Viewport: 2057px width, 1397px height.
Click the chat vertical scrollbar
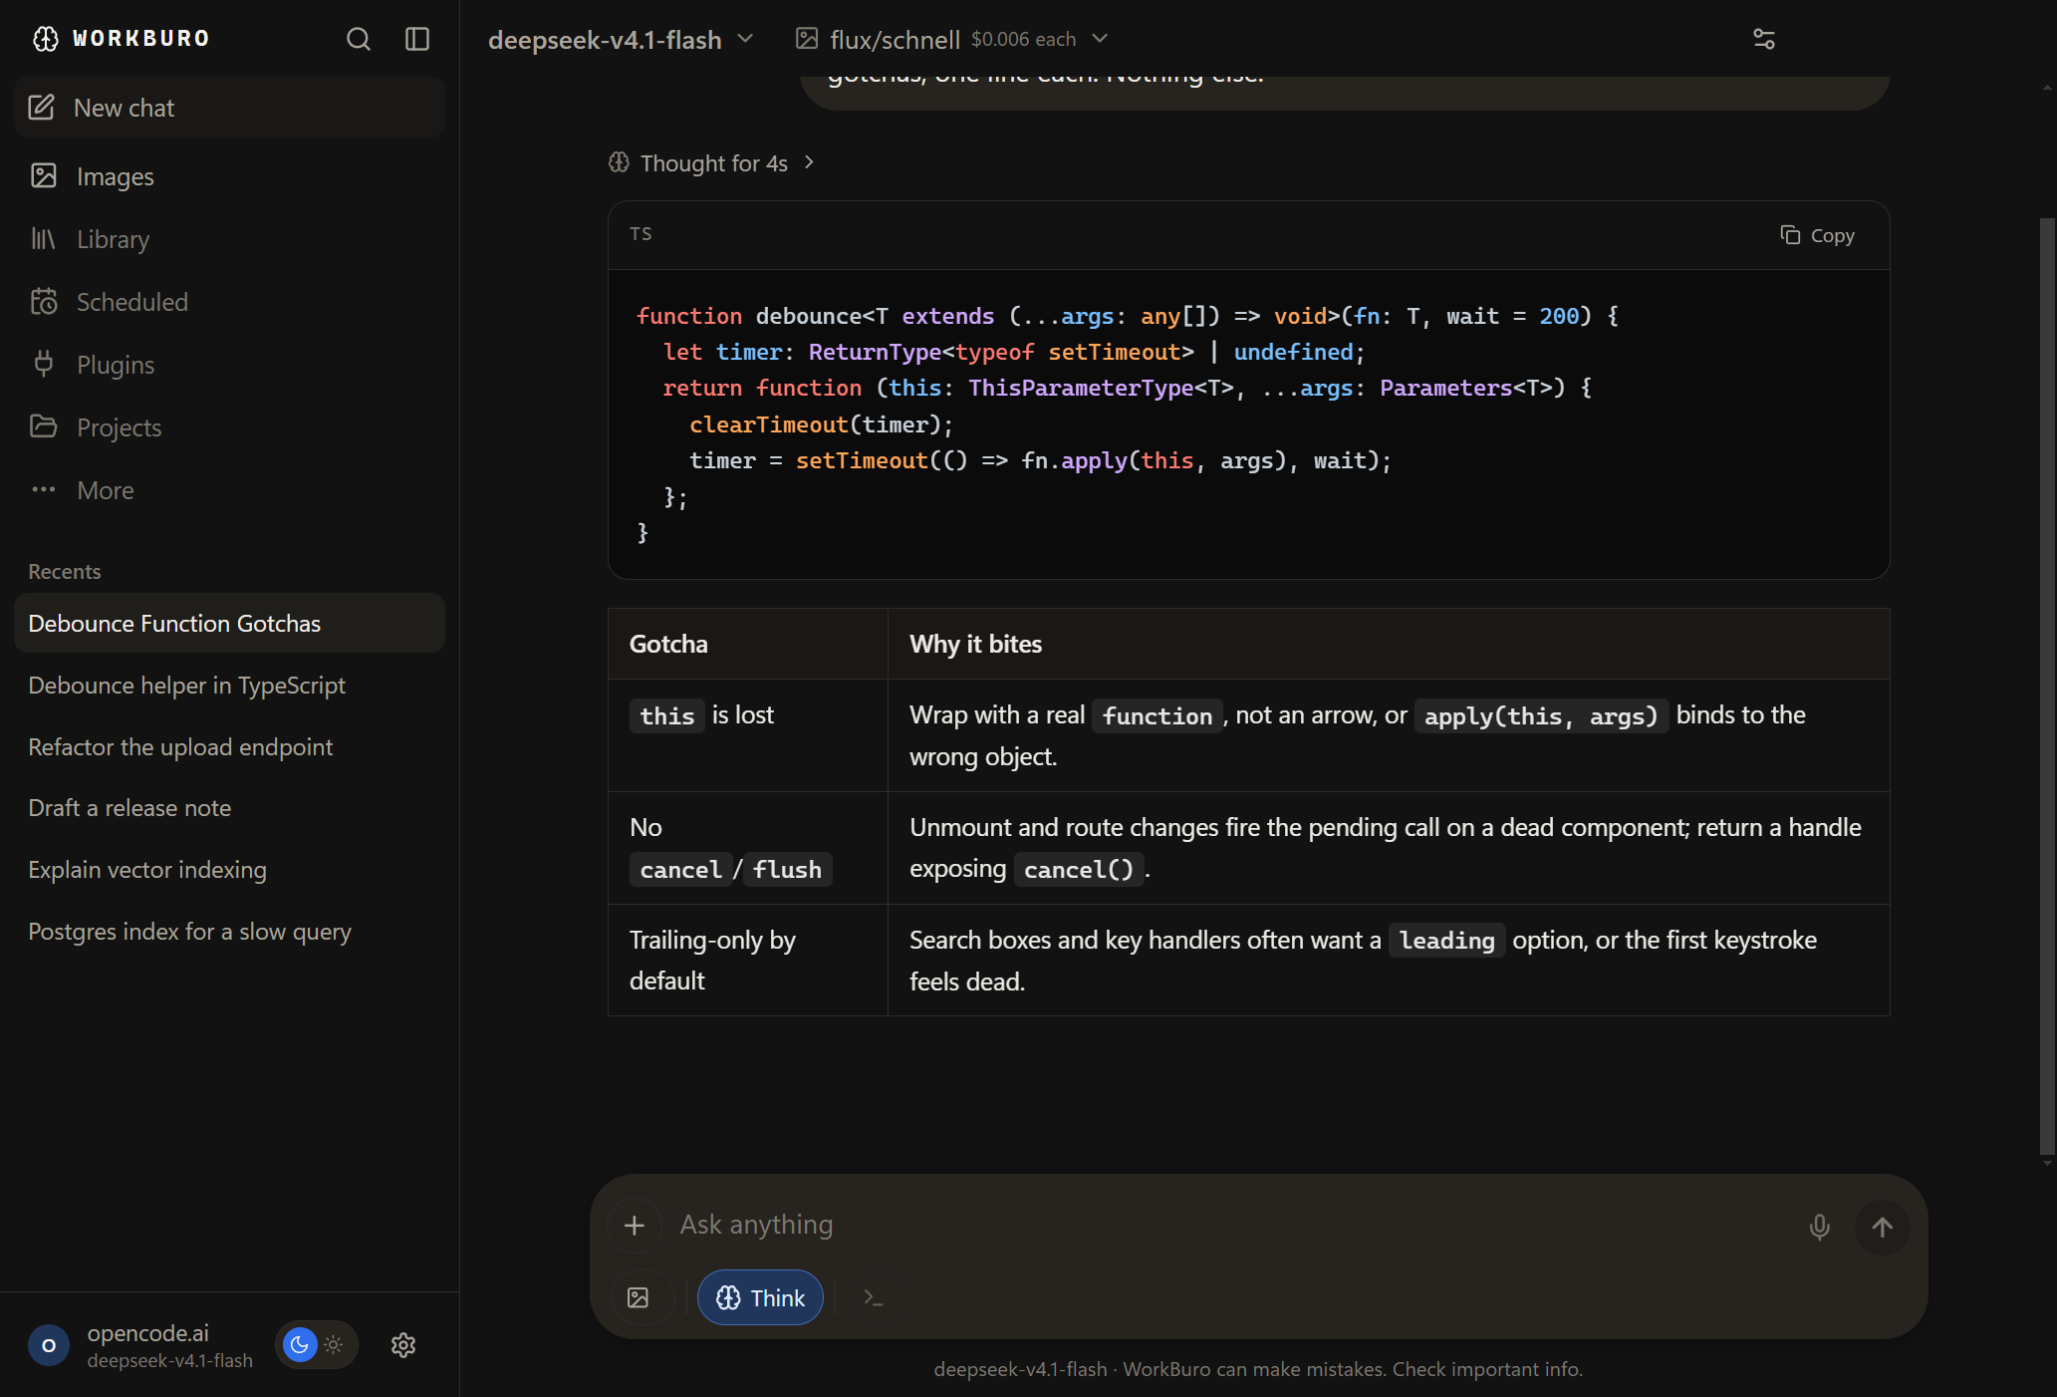(2047, 686)
